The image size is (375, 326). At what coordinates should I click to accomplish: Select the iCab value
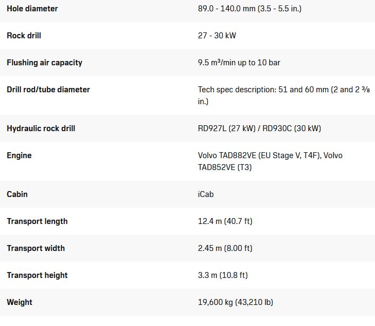coord(206,194)
